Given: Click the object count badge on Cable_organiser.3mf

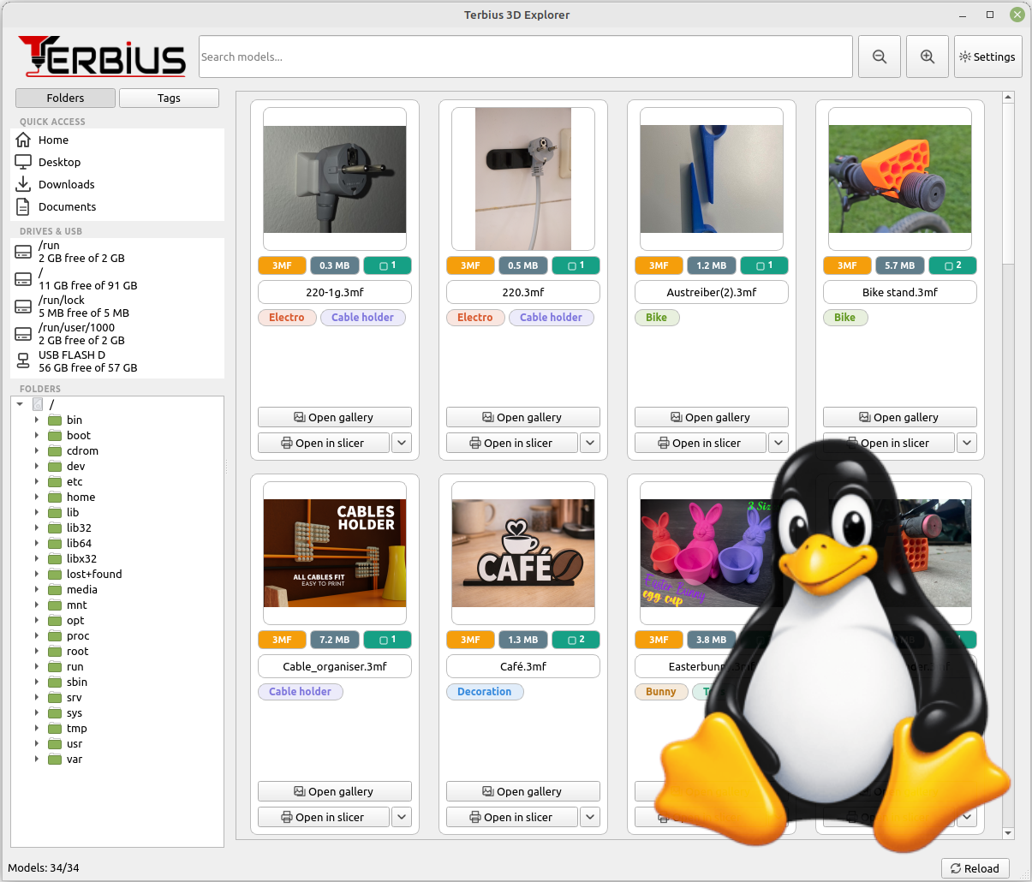Looking at the screenshot, I should 387,640.
